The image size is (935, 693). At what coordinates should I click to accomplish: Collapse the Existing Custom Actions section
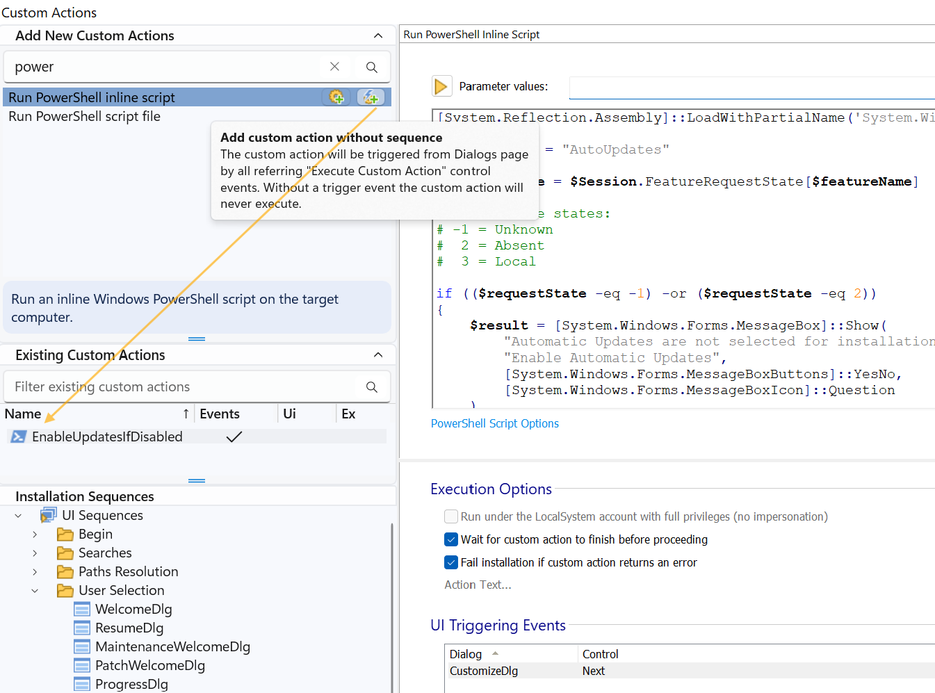click(378, 355)
